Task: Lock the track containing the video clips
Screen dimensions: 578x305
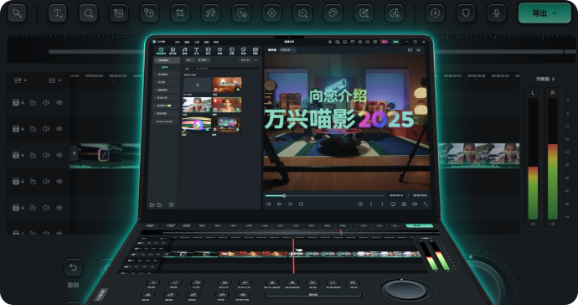Action: (33, 155)
